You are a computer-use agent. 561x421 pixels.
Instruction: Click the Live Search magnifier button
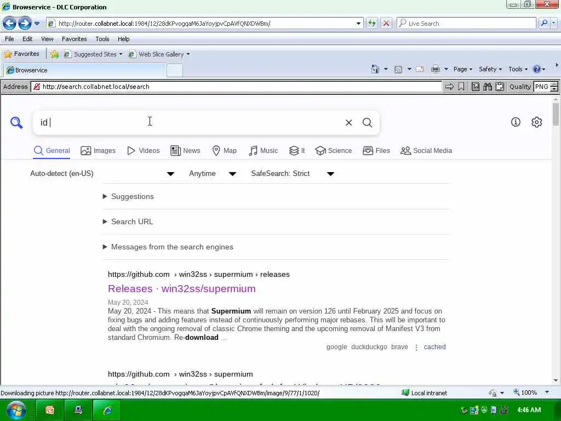(x=544, y=23)
